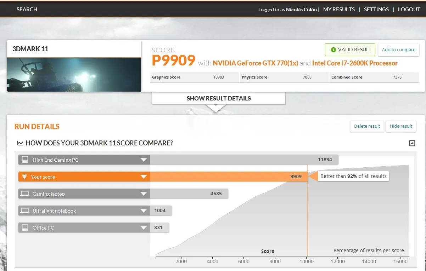Click the Graphics Score value 10983
426x271 pixels.
pyautogui.click(x=219, y=77)
